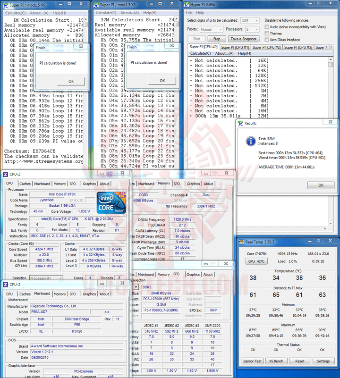Screen dimensions: 340x378
Task: Open Help(H) menu in Super PI 1M window
Action: click(x=59, y=13)
